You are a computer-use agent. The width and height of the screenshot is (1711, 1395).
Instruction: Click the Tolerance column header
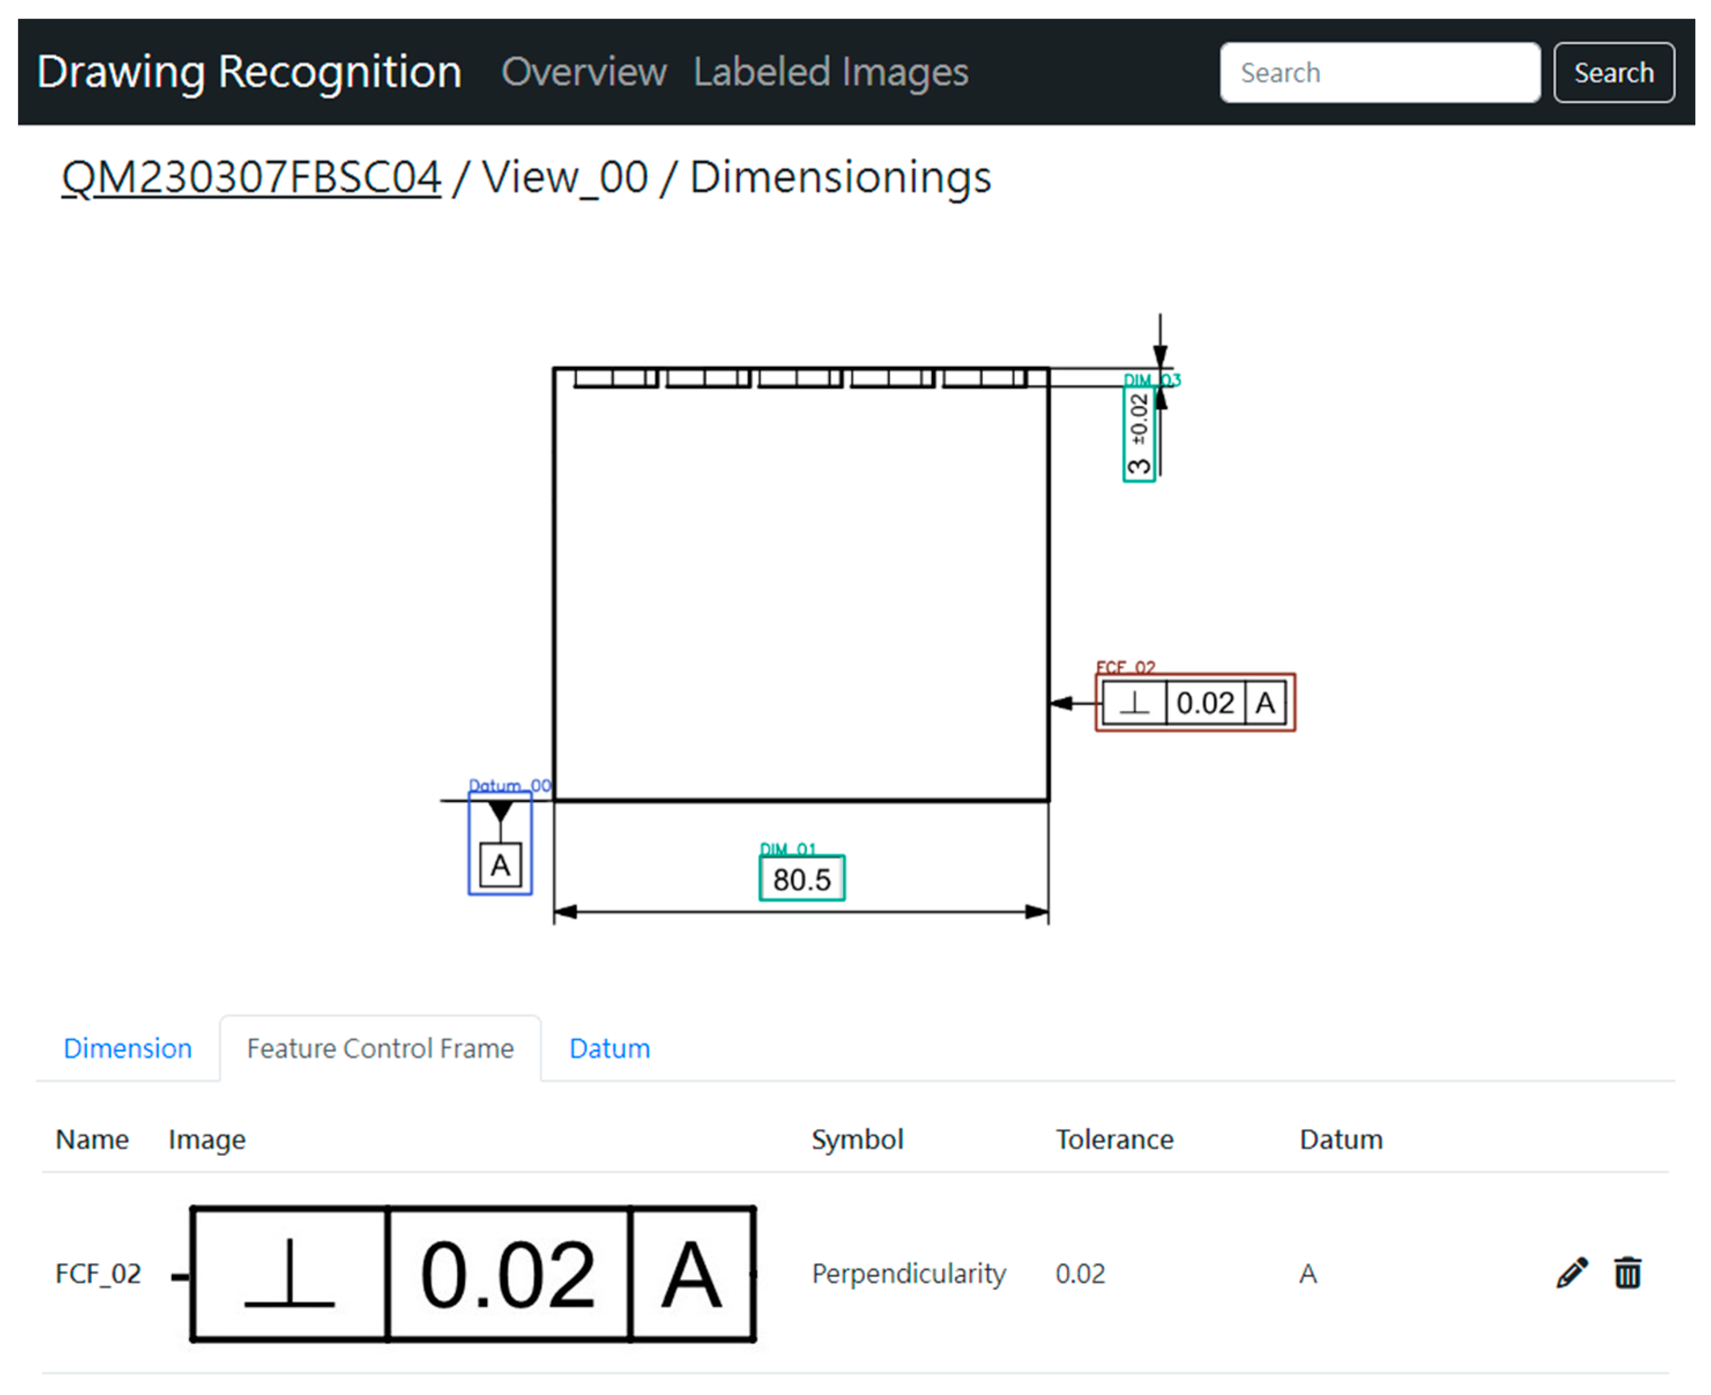click(x=1113, y=1139)
